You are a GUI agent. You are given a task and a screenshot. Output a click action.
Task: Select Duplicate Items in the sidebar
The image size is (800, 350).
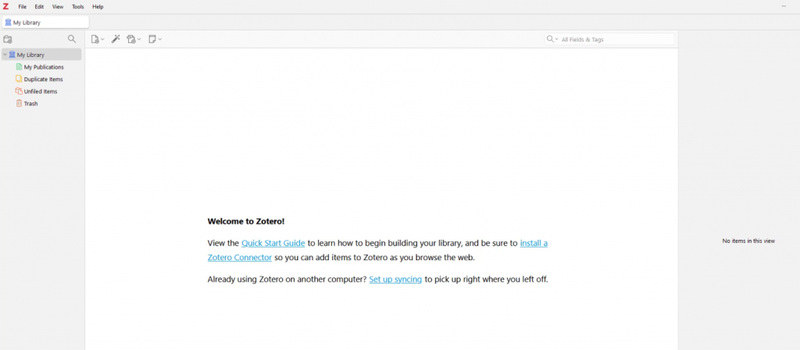[x=43, y=79]
